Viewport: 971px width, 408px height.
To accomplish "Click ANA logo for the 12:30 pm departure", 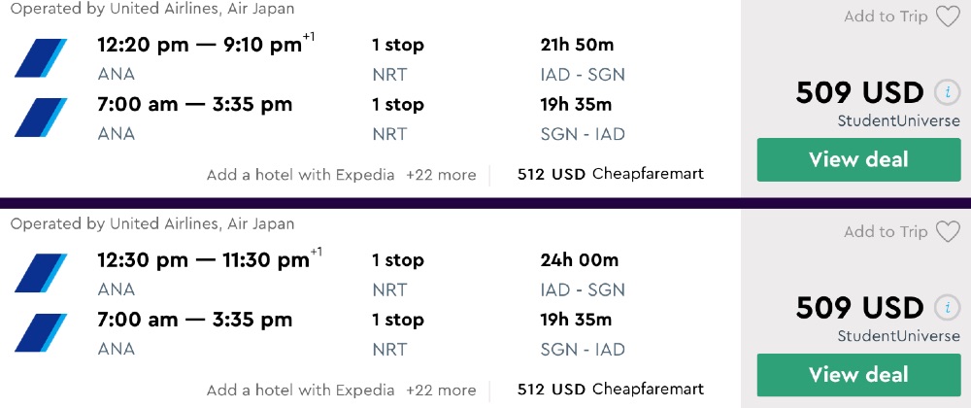I will (41, 273).
